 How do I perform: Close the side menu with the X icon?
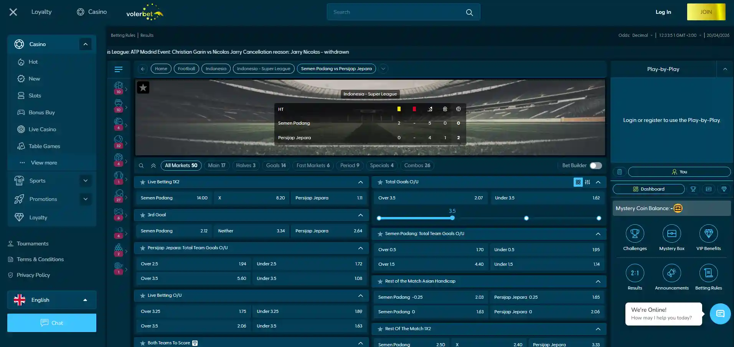point(13,12)
